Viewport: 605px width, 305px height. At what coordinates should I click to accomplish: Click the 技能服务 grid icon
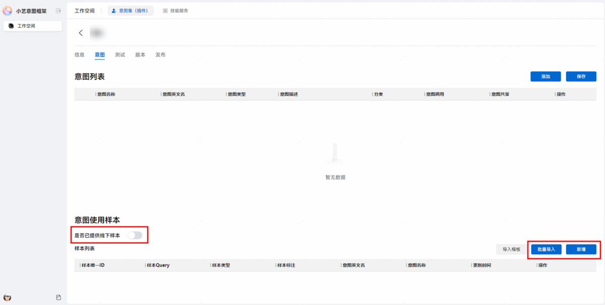(165, 11)
